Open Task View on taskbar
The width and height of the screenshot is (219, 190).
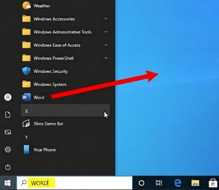159,183
